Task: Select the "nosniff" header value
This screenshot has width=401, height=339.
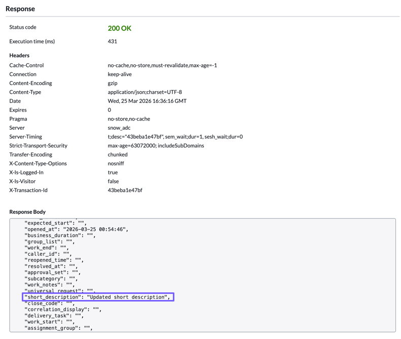Action: point(116,164)
